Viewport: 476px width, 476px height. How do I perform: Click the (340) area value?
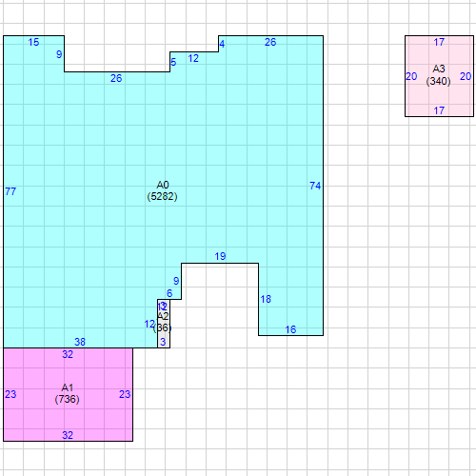(x=438, y=81)
